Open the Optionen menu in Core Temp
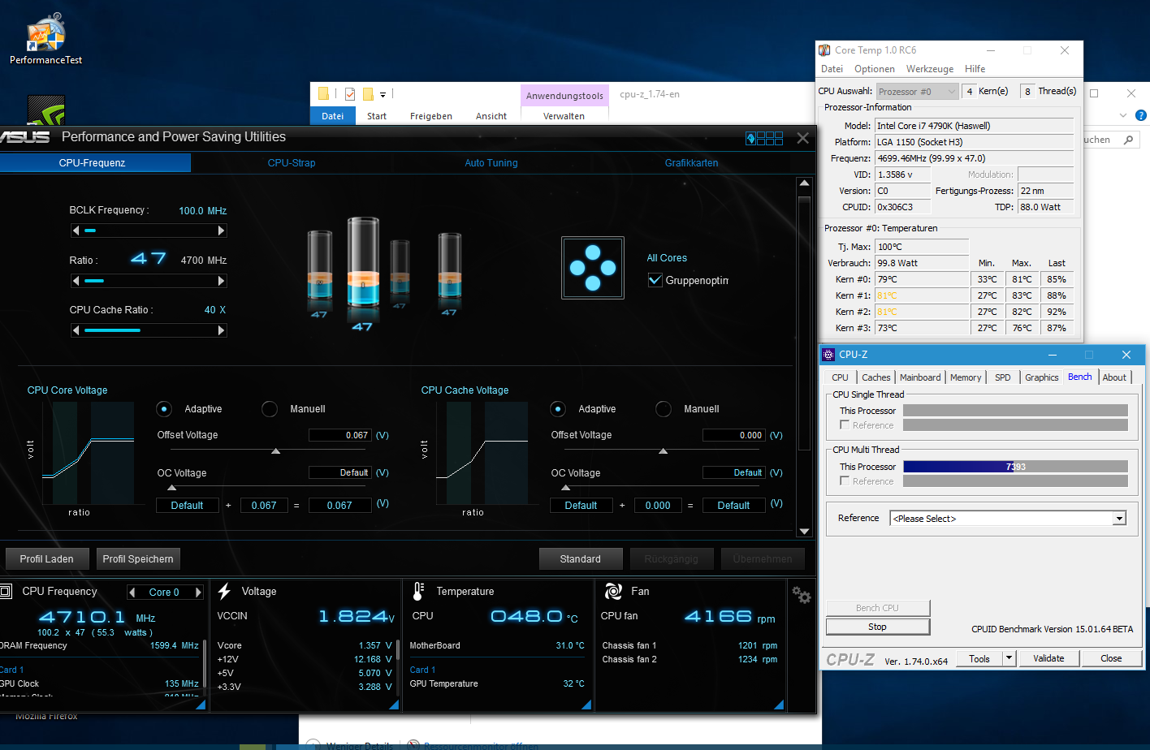1150x750 pixels. (875, 69)
